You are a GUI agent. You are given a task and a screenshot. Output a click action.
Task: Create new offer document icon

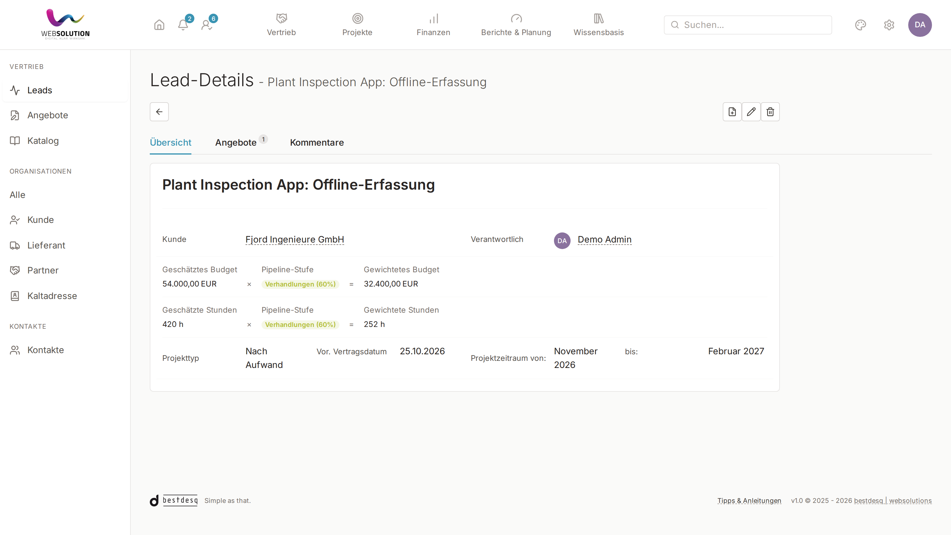[x=732, y=111]
